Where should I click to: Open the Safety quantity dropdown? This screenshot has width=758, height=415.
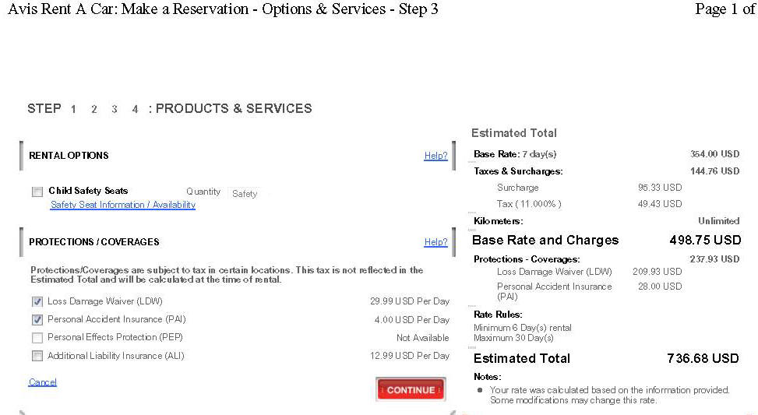[x=245, y=194]
